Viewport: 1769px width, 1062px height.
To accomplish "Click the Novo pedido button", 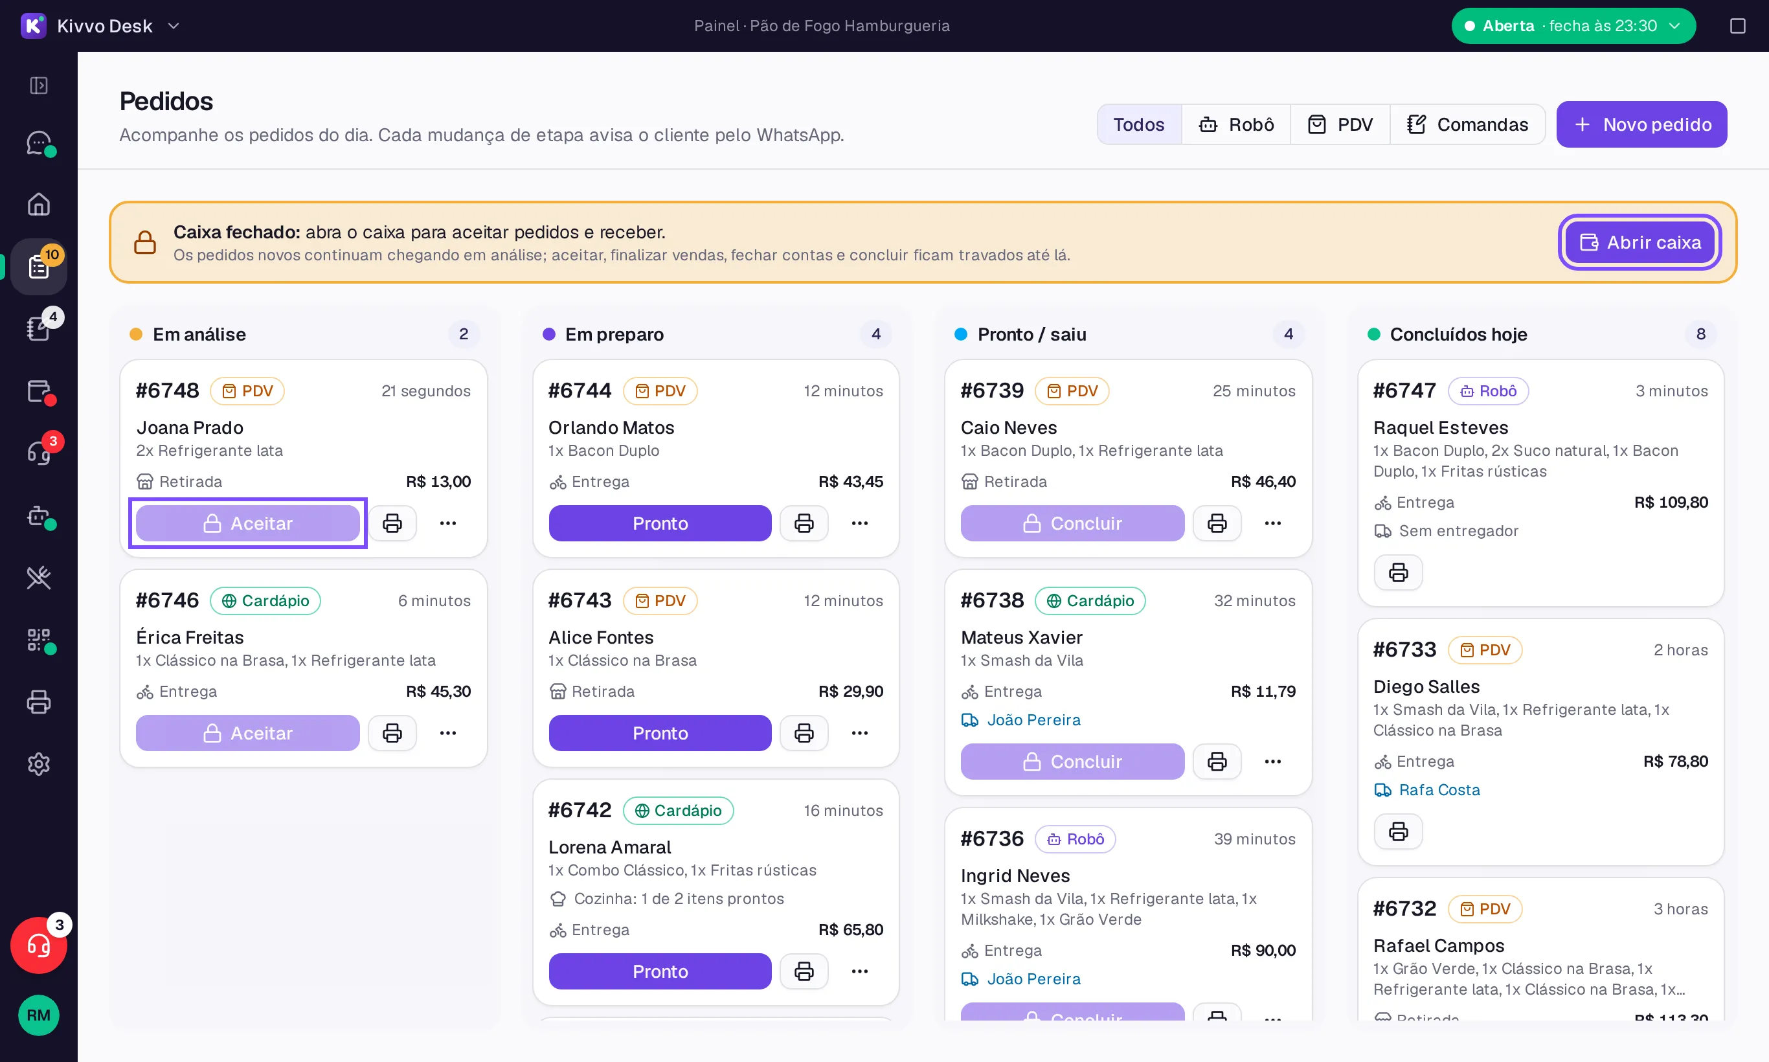I will (1641, 124).
